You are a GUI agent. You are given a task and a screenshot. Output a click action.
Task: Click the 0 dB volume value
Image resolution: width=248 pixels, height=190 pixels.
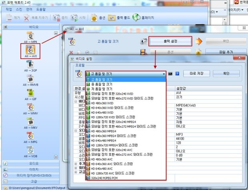tap(179, 155)
